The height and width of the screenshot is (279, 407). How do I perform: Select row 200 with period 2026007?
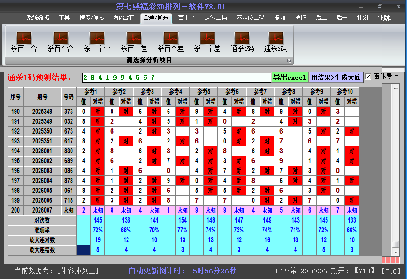tap(42, 210)
